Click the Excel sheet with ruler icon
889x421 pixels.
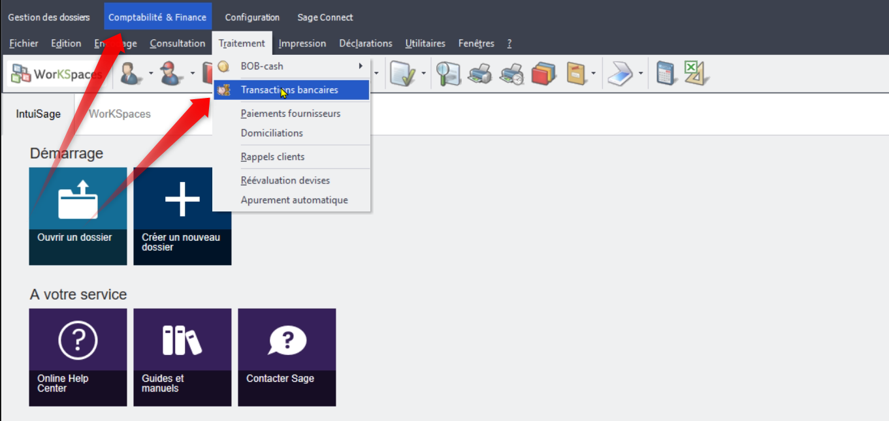coord(696,73)
